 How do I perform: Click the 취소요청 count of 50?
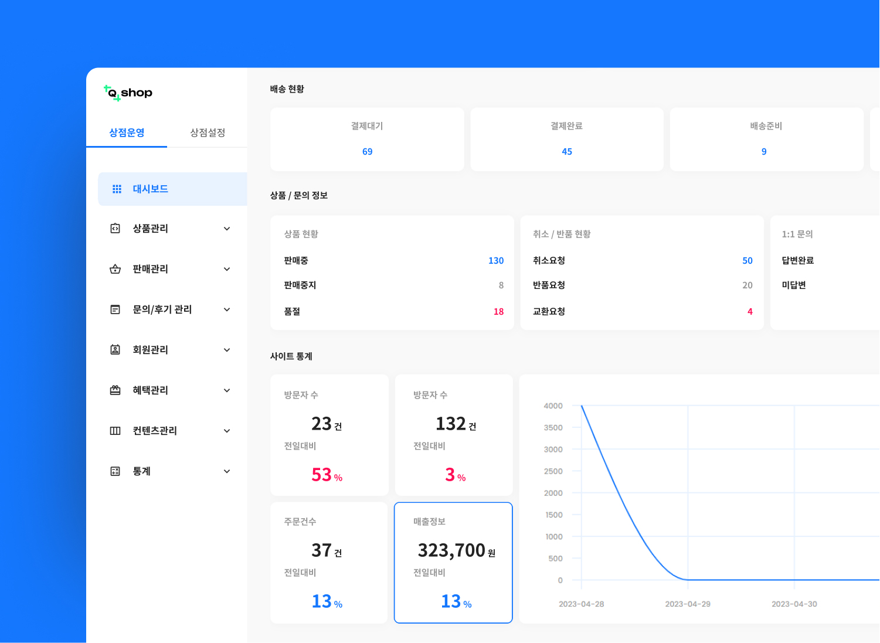pyautogui.click(x=747, y=261)
